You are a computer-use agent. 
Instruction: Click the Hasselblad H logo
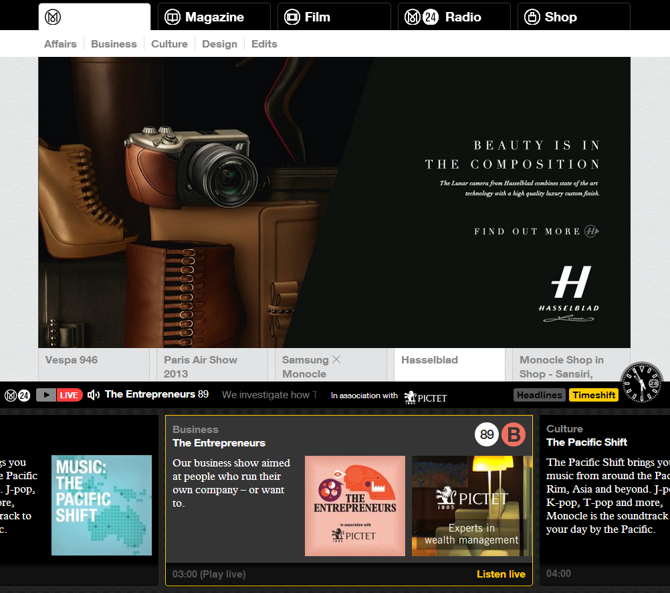click(x=570, y=283)
